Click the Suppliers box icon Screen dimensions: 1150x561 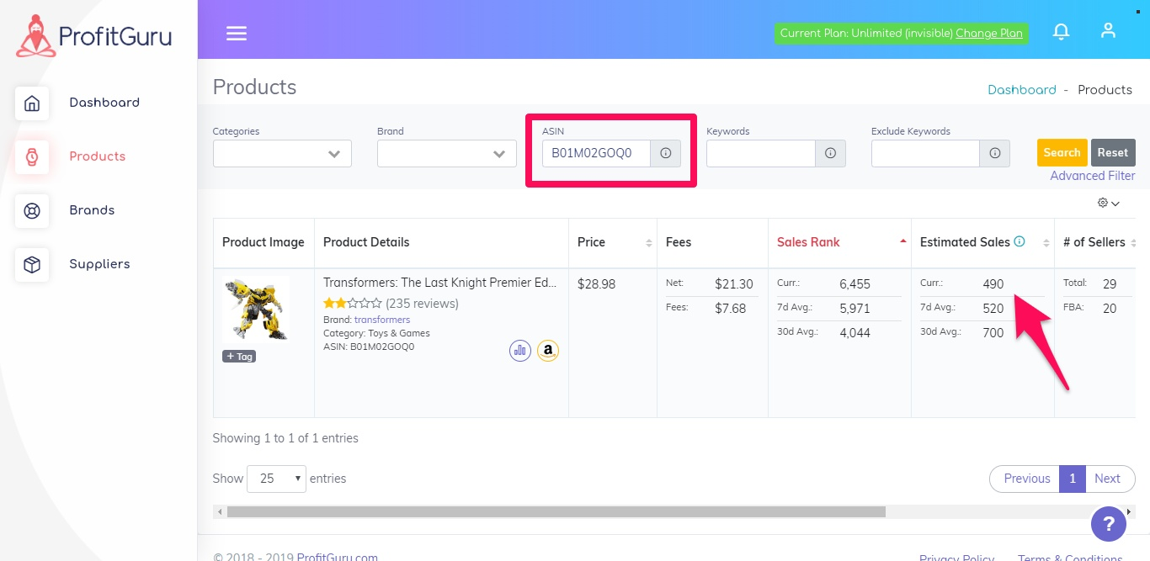[32, 265]
